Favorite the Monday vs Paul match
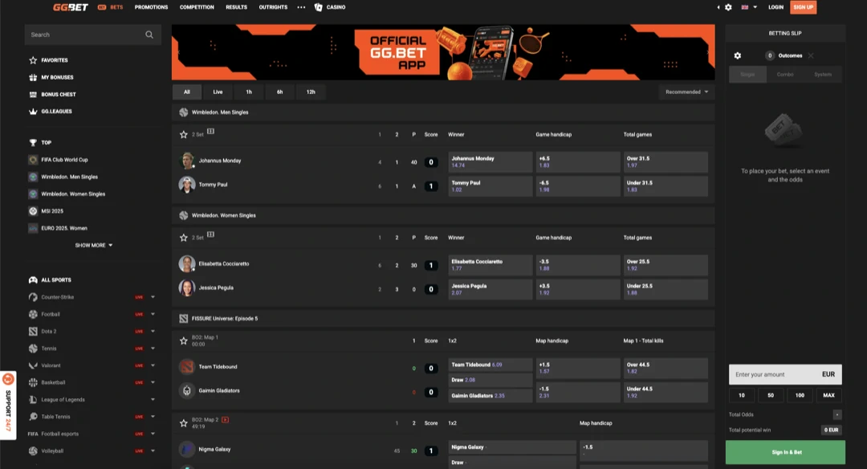The image size is (867, 469). point(184,134)
